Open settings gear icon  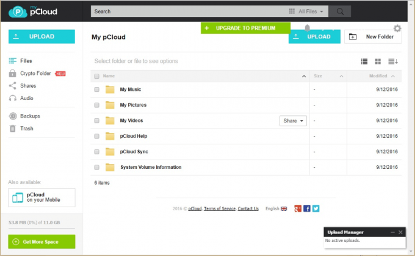(x=397, y=28)
